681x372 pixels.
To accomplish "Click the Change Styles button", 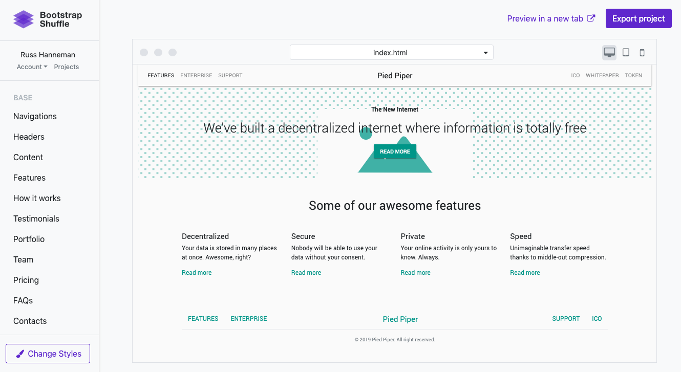I will point(48,354).
